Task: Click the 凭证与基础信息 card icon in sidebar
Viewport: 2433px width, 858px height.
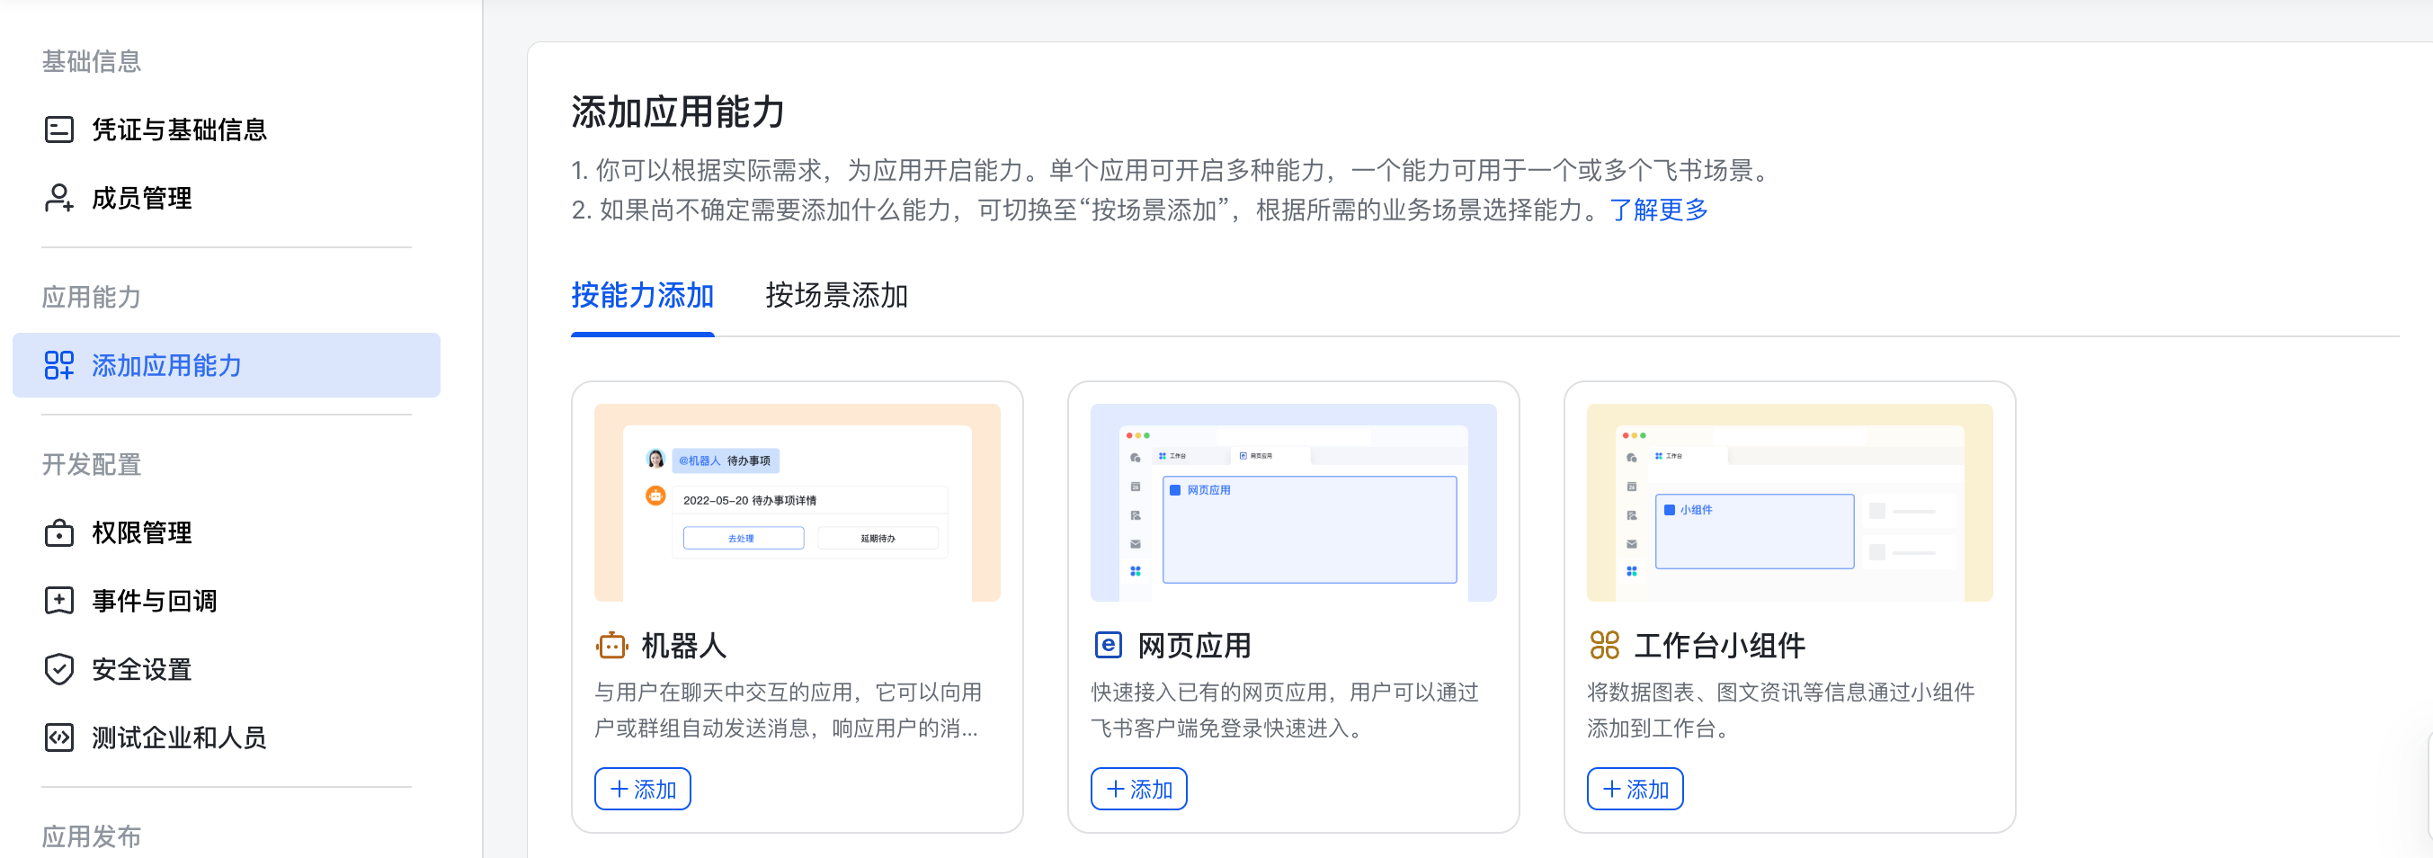Action: (x=58, y=130)
